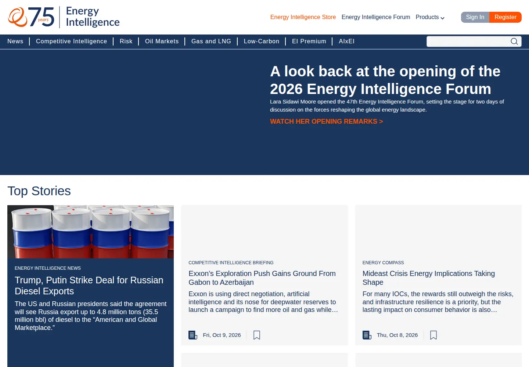The image size is (529, 367).
Task: Open the AIxEI nav item
Action: coord(347,41)
